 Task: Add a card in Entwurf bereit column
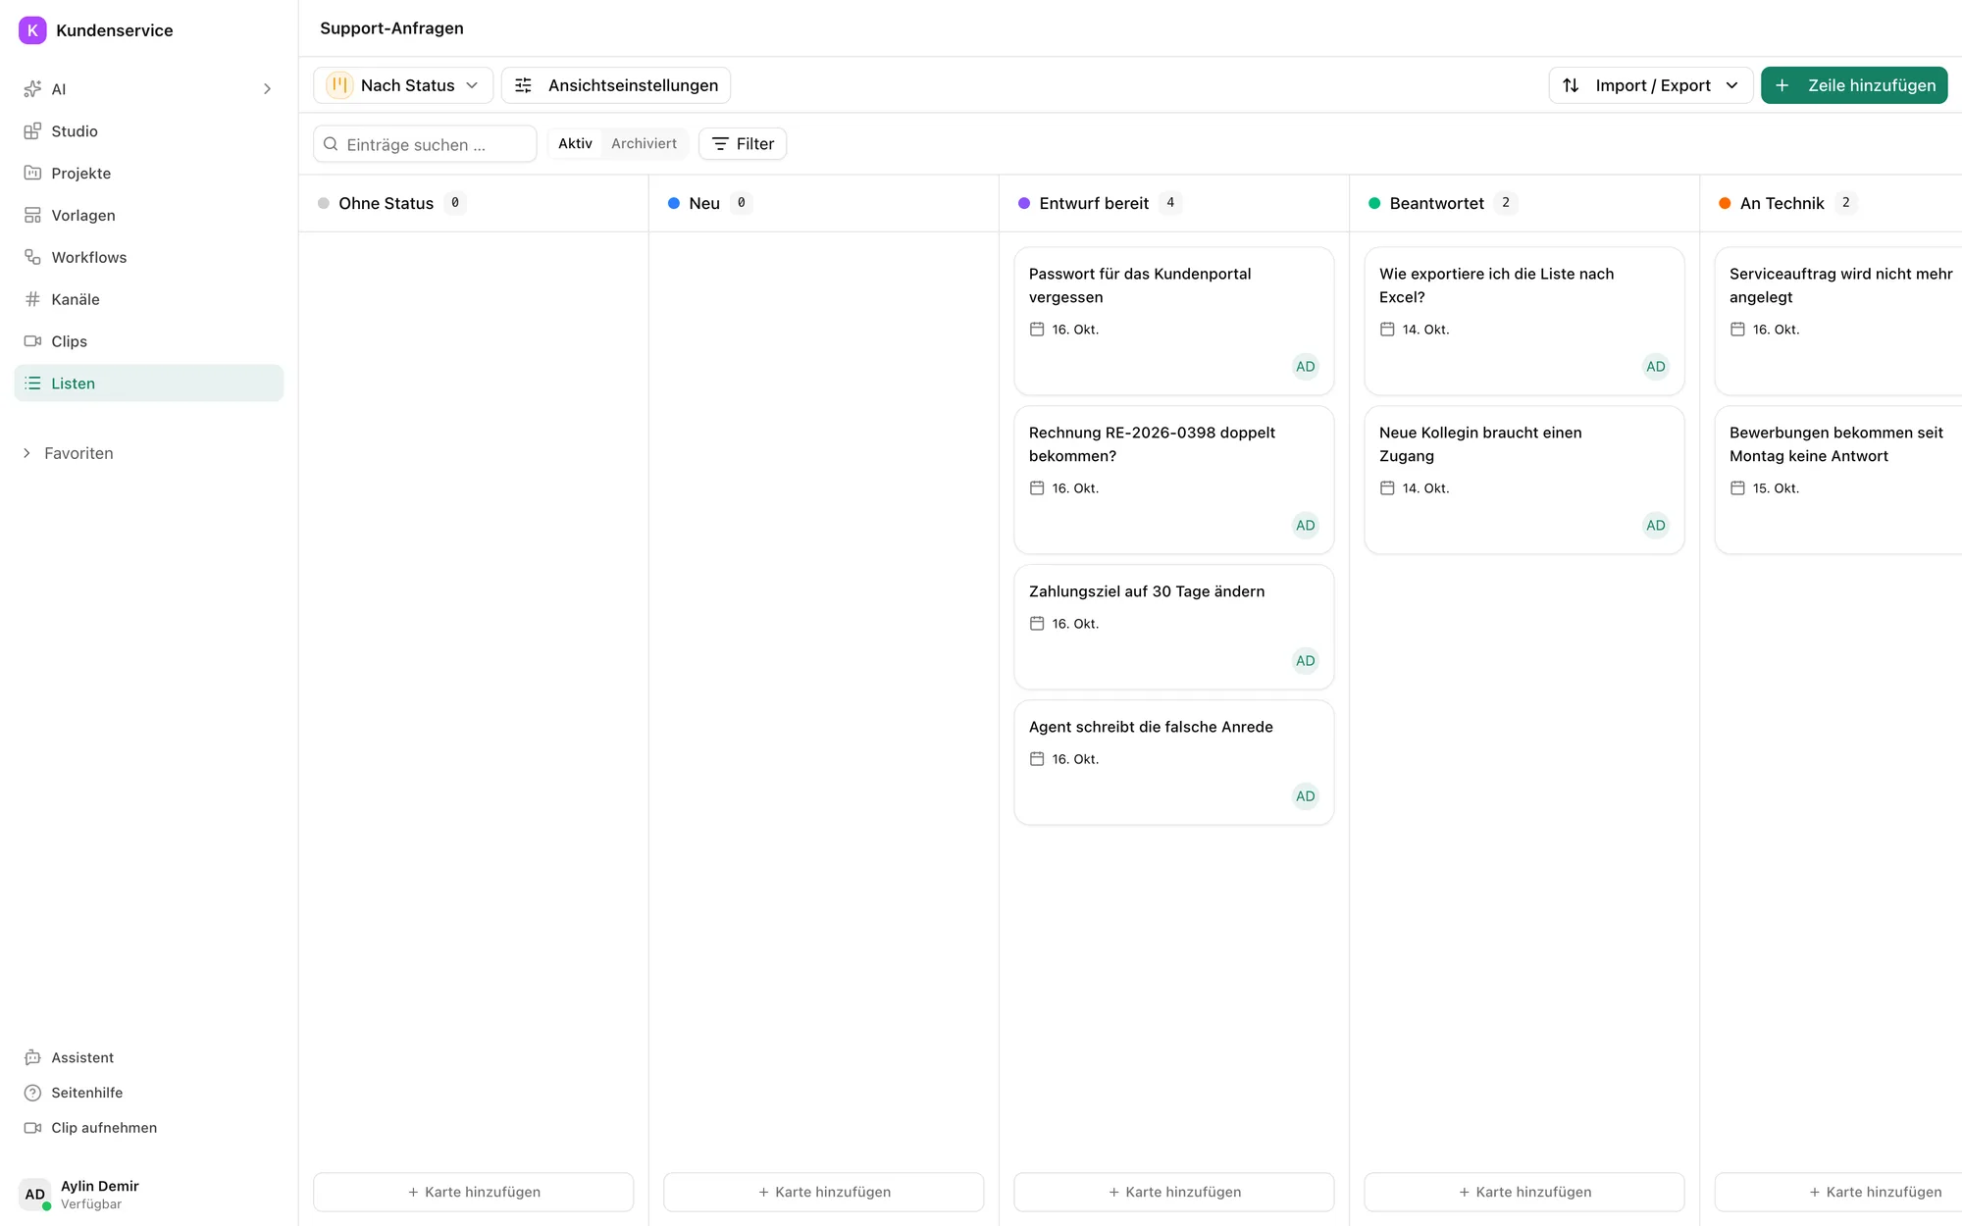point(1174,1192)
